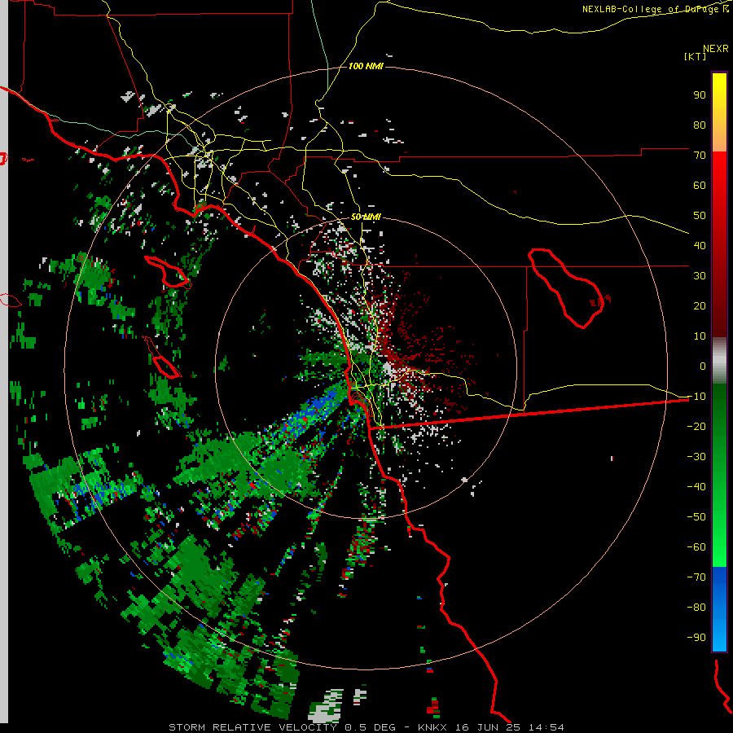
Task: Click the 0 value on the velocity scale
Action: pyautogui.click(x=703, y=366)
